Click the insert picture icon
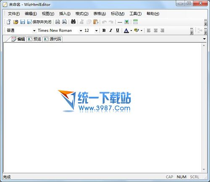Image resolution: width=210 pixels, height=182 pixels. 127,22
